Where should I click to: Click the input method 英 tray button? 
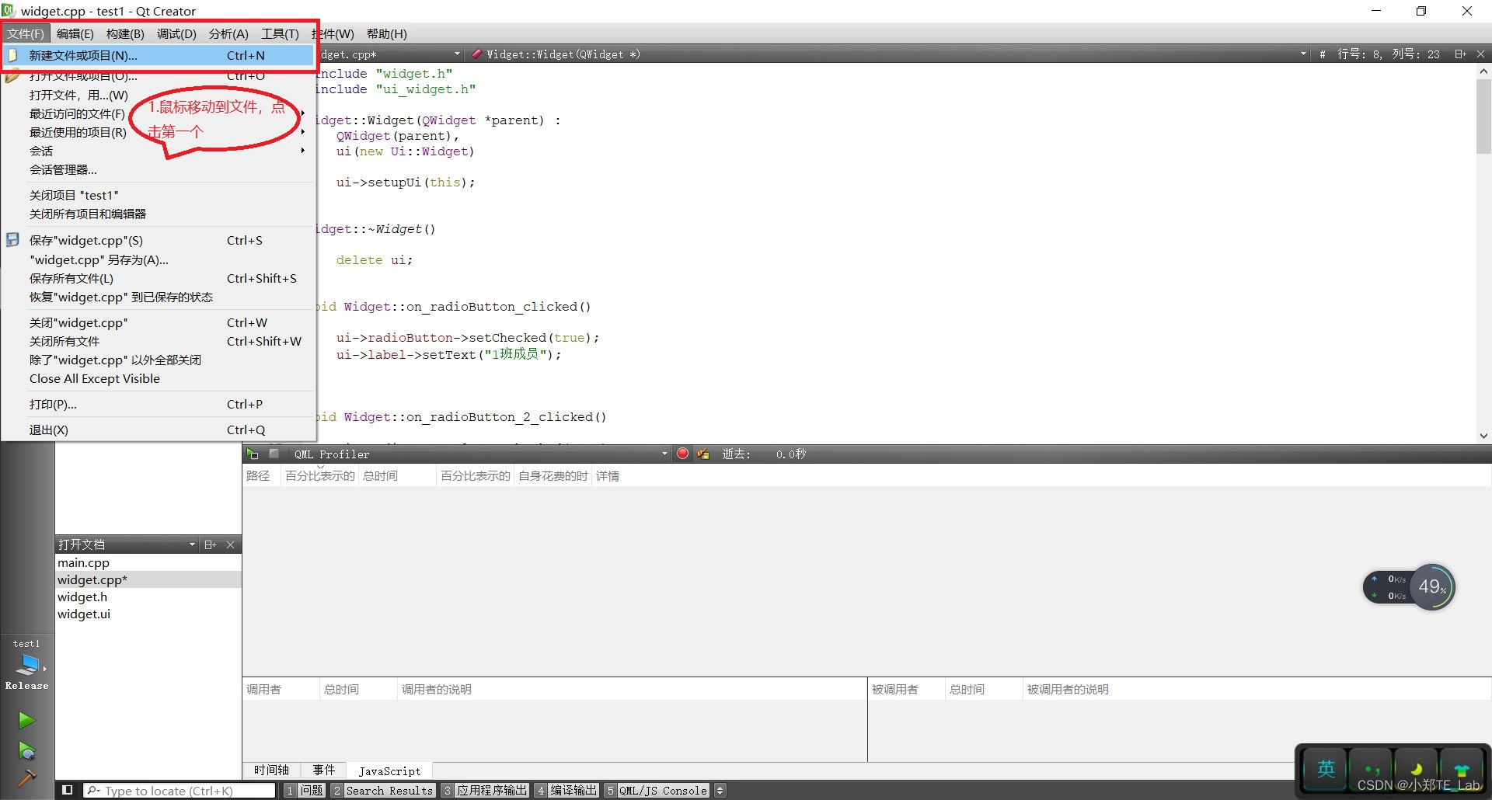coord(1325,768)
